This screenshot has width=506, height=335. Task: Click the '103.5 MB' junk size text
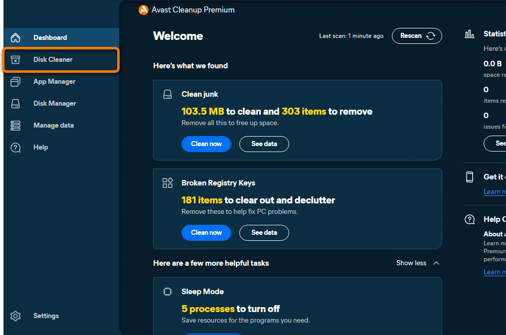click(x=203, y=111)
